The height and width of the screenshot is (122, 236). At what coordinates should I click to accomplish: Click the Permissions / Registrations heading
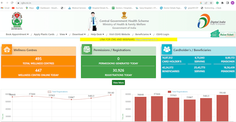tap(112, 50)
